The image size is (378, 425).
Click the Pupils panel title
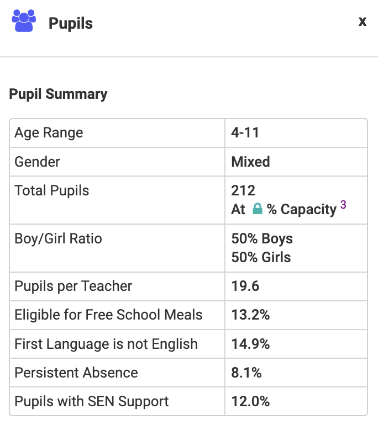pos(71,23)
